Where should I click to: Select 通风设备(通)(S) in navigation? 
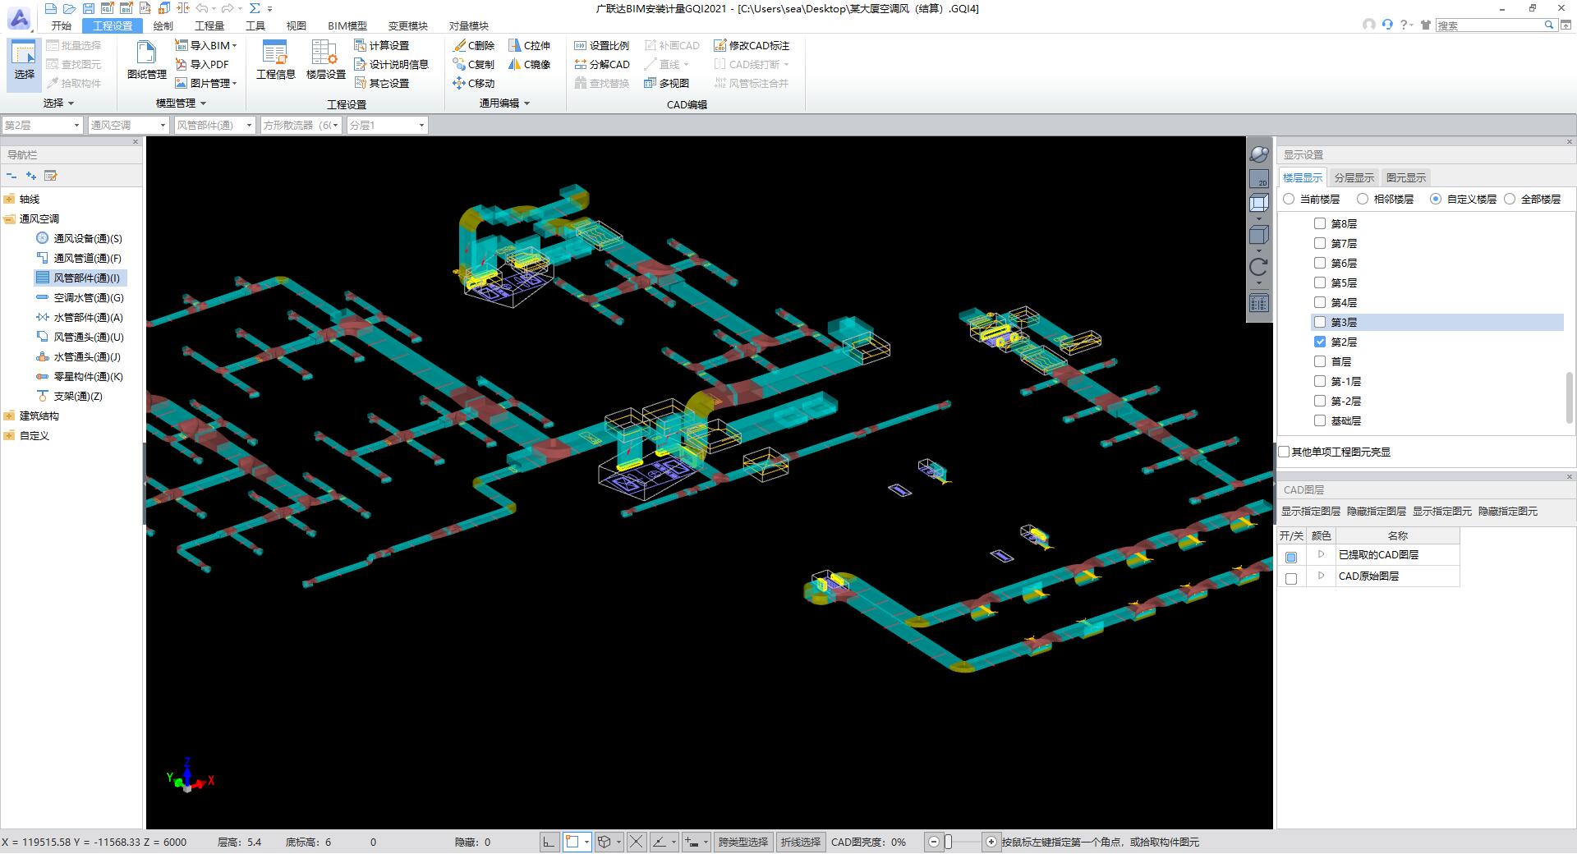[x=80, y=238]
